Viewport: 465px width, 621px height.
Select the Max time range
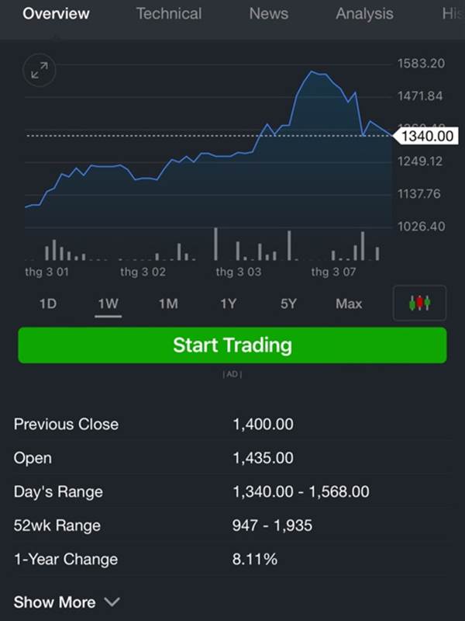point(349,304)
